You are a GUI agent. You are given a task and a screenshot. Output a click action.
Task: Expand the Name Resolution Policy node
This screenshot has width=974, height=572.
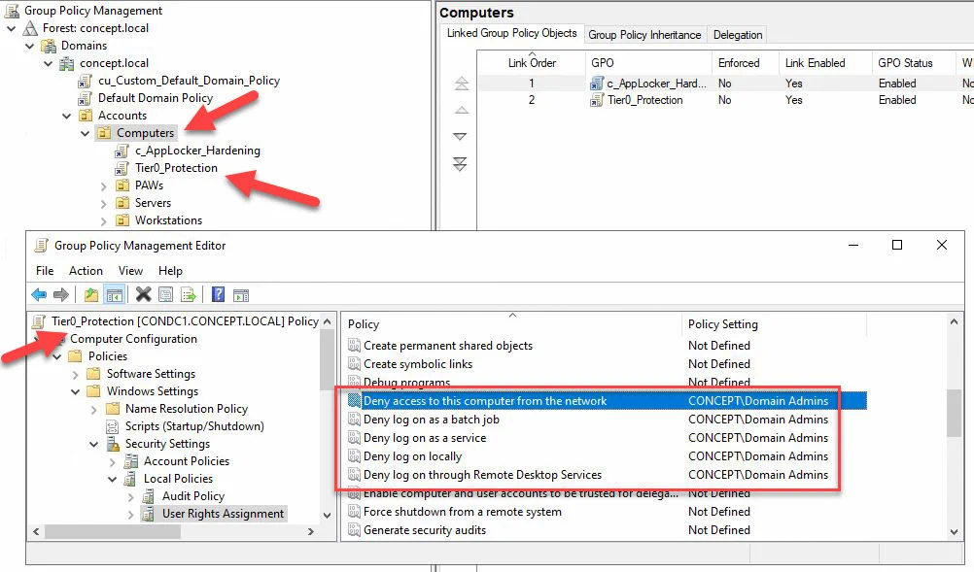[x=93, y=410]
